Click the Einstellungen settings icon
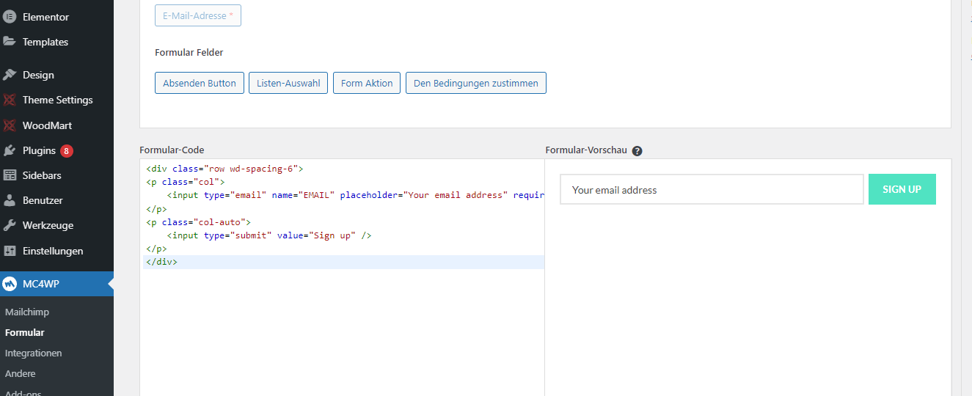 pos(10,251)
